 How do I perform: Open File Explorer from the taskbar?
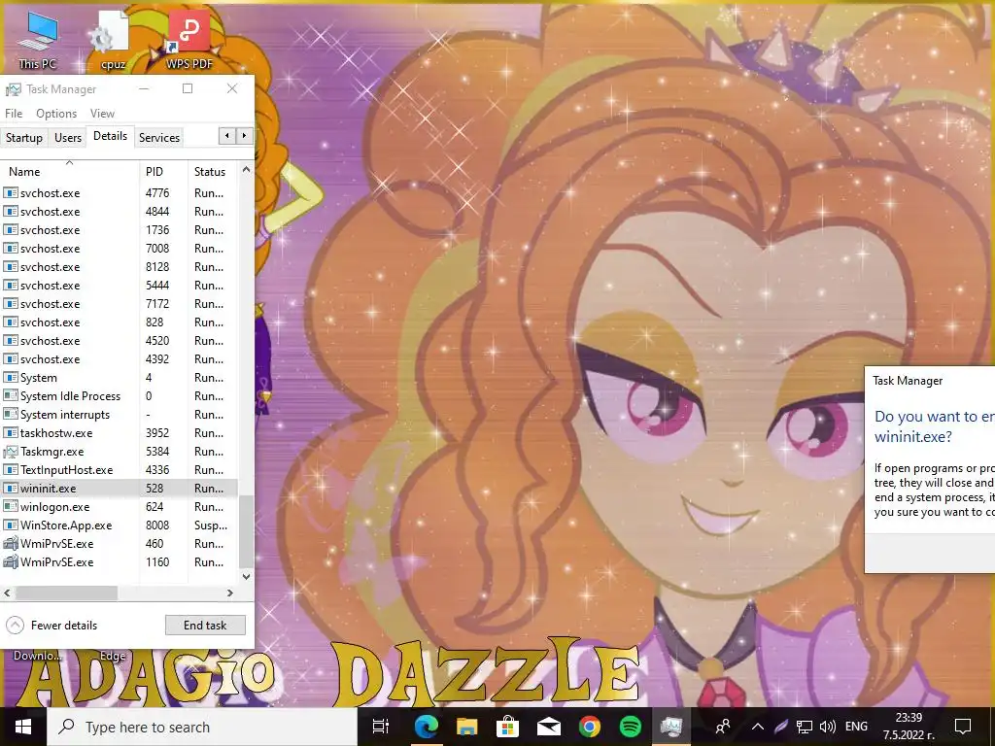pyautogui.click(x=466, y=727)
